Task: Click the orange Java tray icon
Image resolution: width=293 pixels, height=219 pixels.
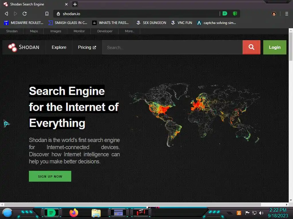Action: click(239, 213)
